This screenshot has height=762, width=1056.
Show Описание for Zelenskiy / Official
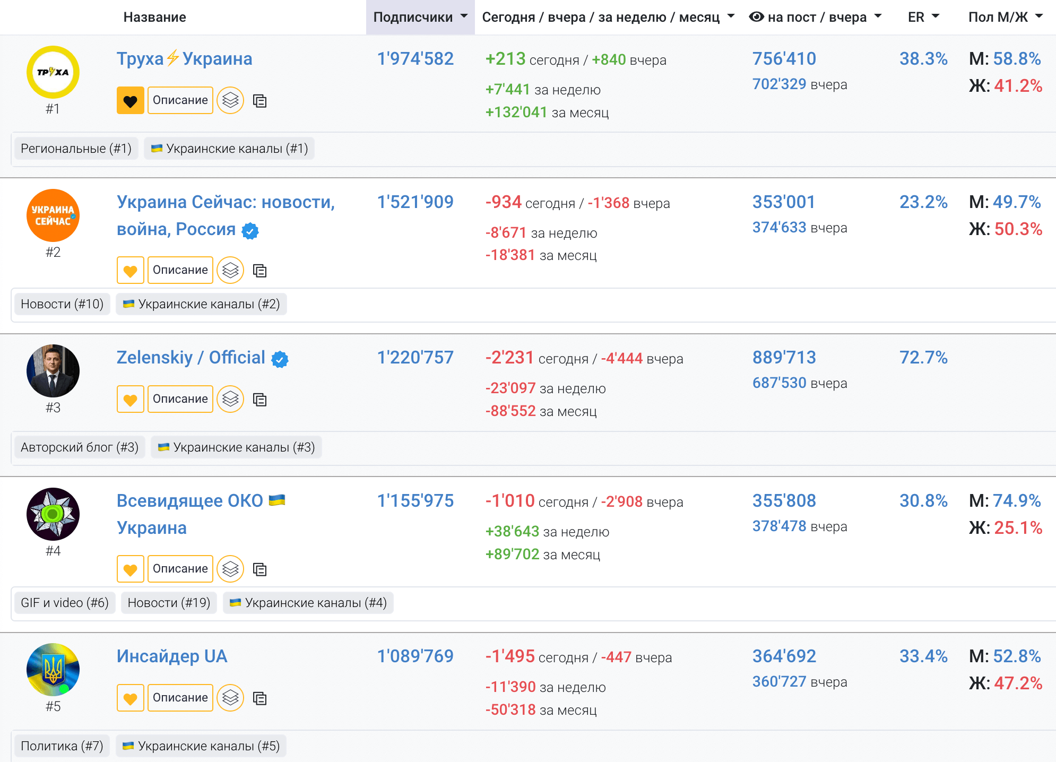point(180,399)
